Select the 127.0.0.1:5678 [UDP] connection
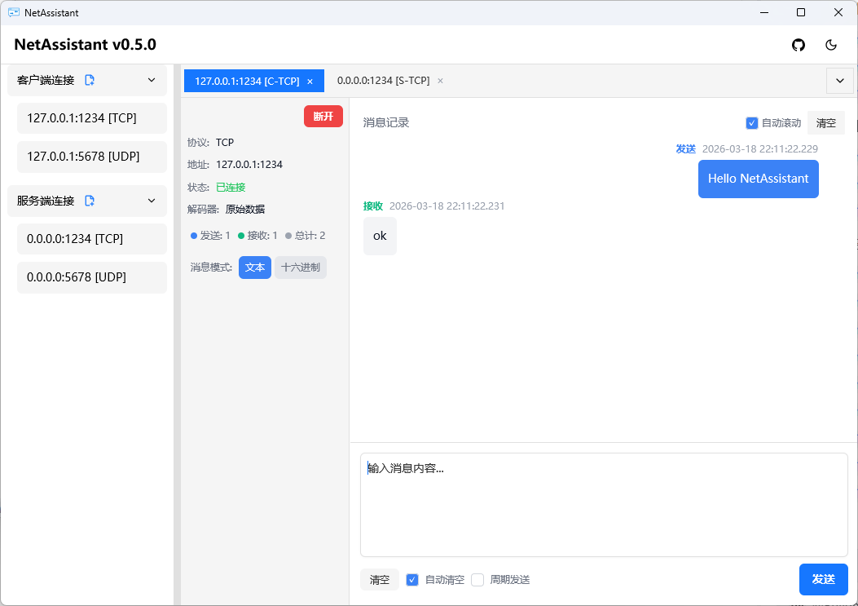858x606 pixels. (91, 157)
